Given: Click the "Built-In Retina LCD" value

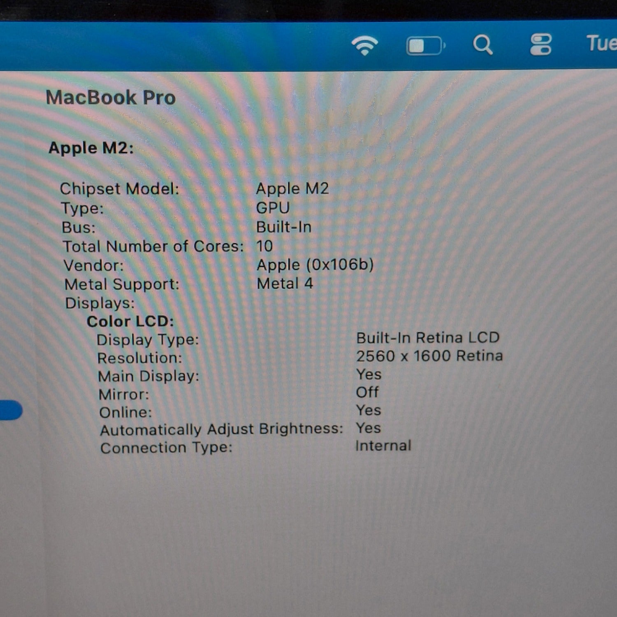Looking at the screenshot, I should coord(428,338).
